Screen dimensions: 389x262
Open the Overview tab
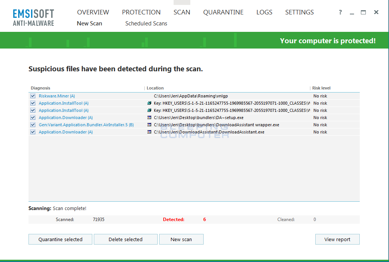tap(93, 12)
